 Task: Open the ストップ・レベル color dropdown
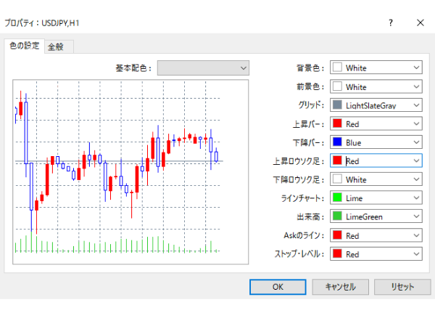[x=376, y=253]
